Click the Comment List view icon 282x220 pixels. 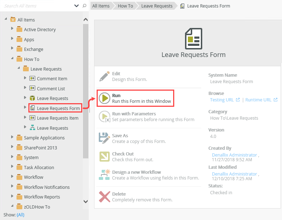(x=32, y=88)
